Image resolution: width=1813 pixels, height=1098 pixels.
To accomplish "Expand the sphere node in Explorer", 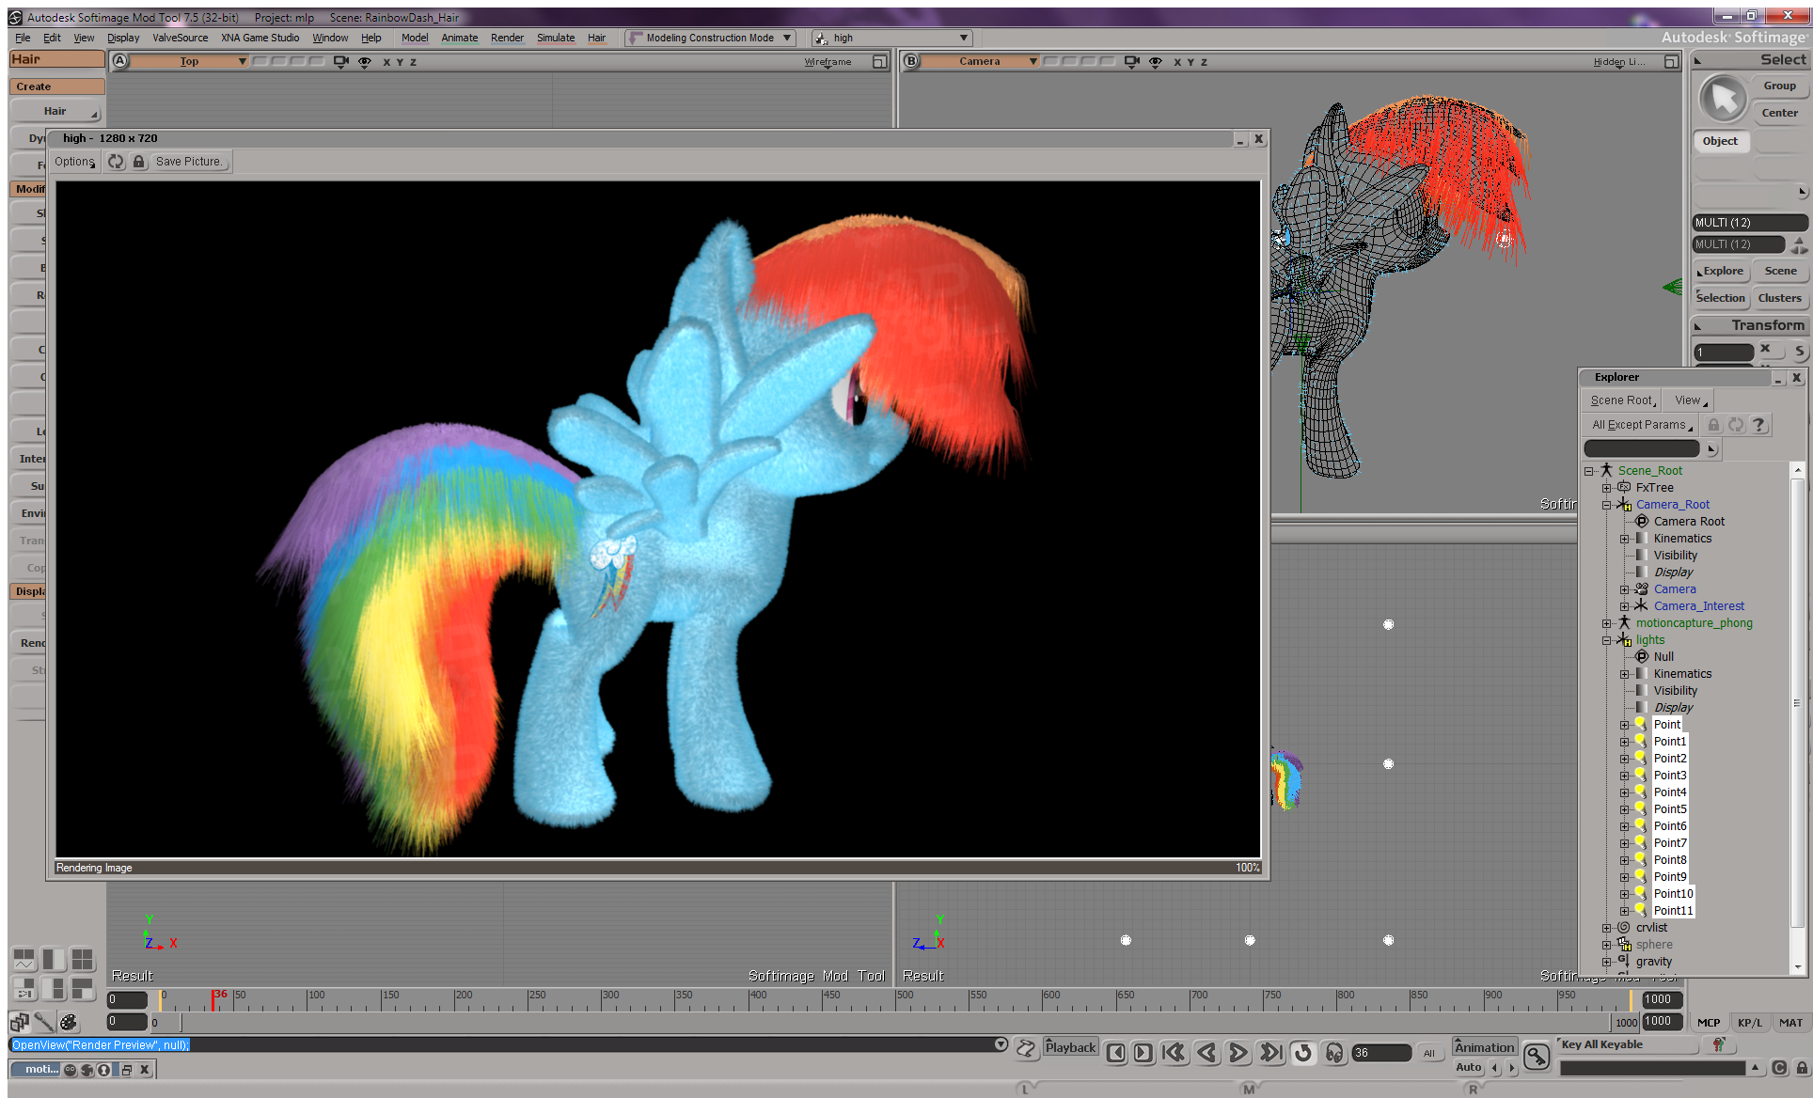I will (1607, 945).
